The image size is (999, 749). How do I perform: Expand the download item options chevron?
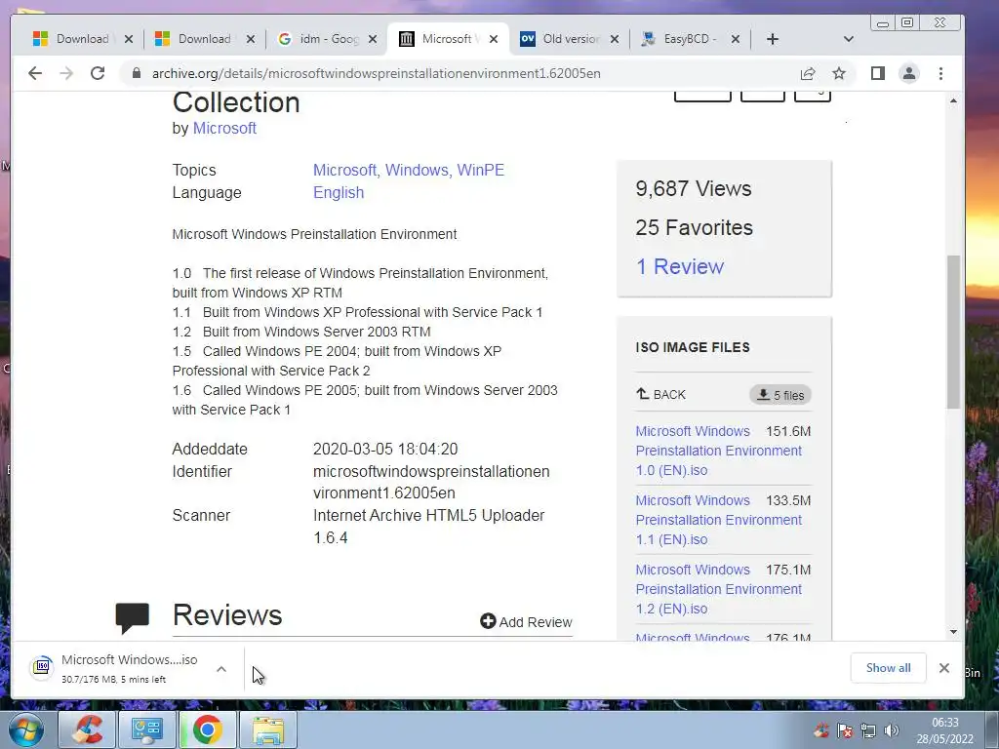221,669
